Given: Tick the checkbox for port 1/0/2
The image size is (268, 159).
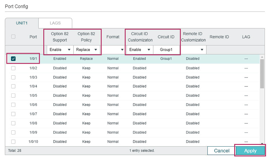Looking at the screenshot, I should pyautogui.click(x=13, y=68).
